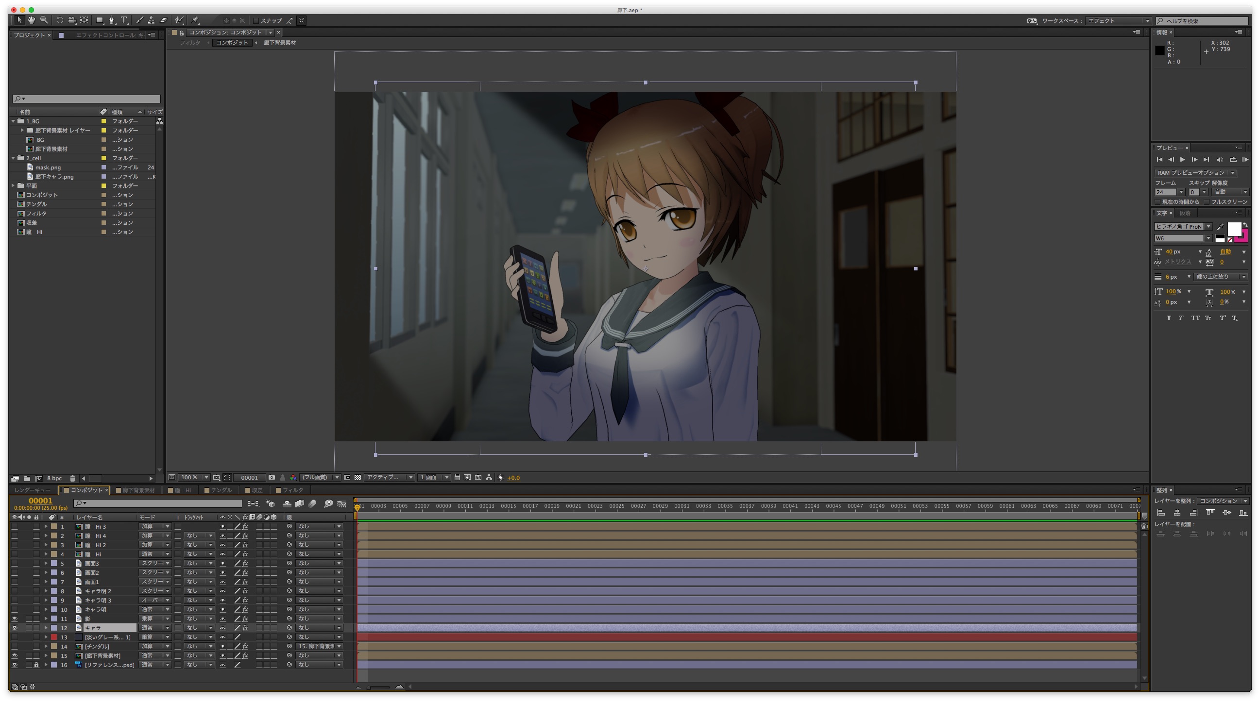Image resolution: width=1260 pixels, height=702 pixels.
Task: Open the timeline Graph Editor icon
Action: point(342,503)
